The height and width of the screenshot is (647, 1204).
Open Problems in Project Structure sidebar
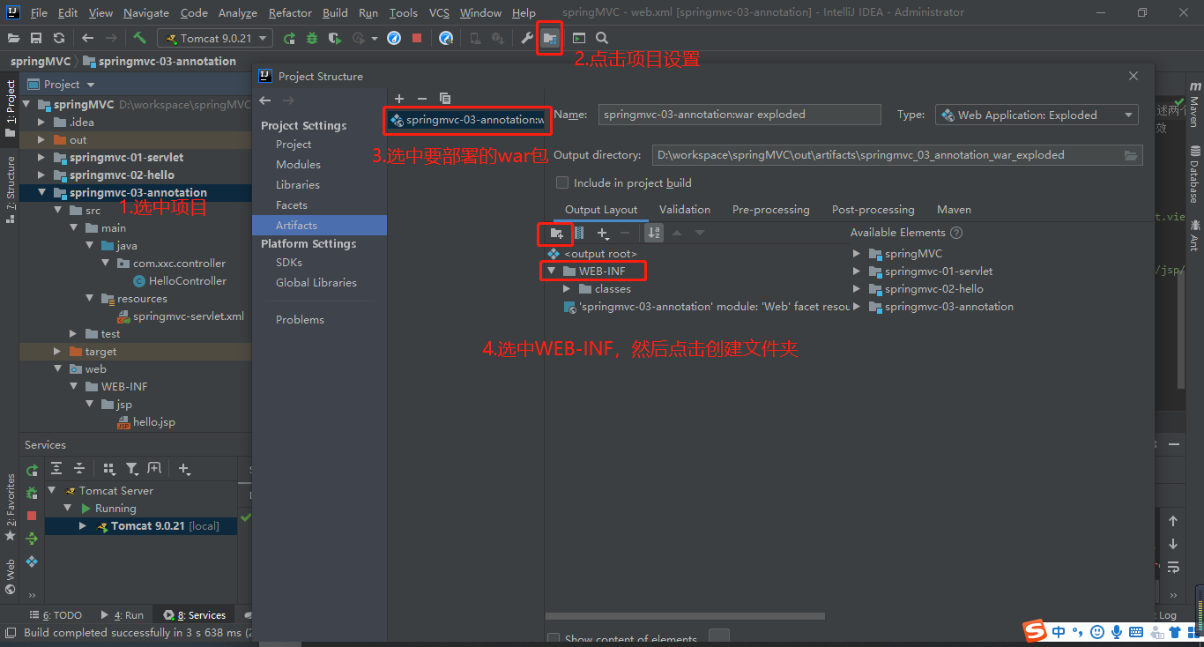click(300, 319)
